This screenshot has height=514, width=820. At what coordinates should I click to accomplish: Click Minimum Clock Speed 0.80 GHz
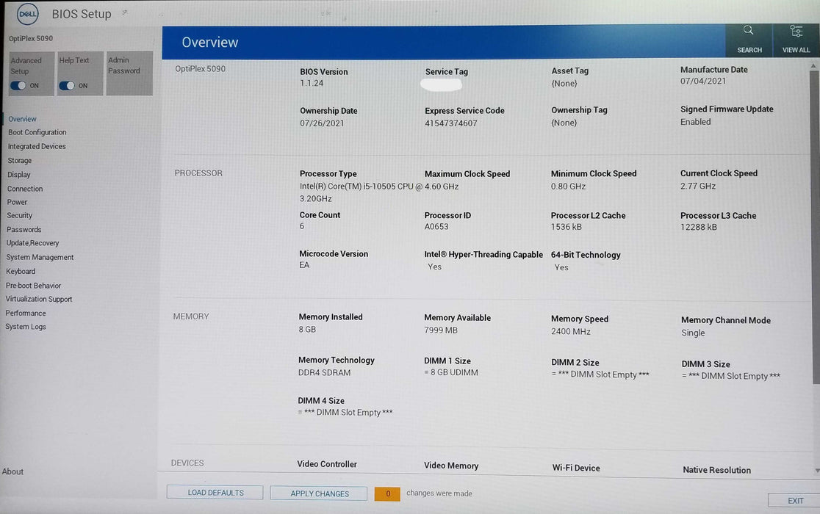(568, 186)
